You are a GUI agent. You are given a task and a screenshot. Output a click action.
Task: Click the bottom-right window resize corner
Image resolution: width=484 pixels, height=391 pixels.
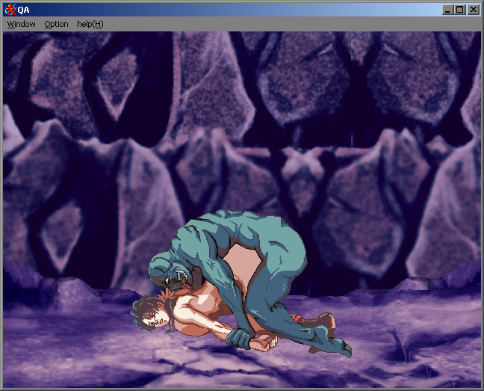pyautogui.click(x=482, y=389)
